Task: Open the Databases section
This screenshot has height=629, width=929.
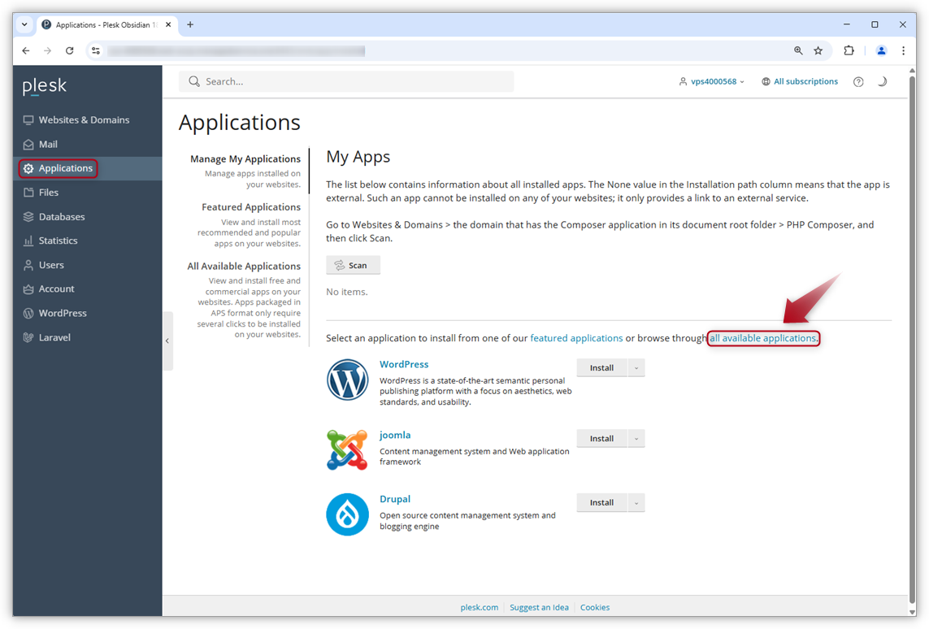Action: [62, 216]
